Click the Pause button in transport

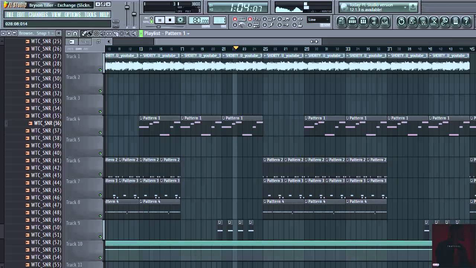(160, 20)
